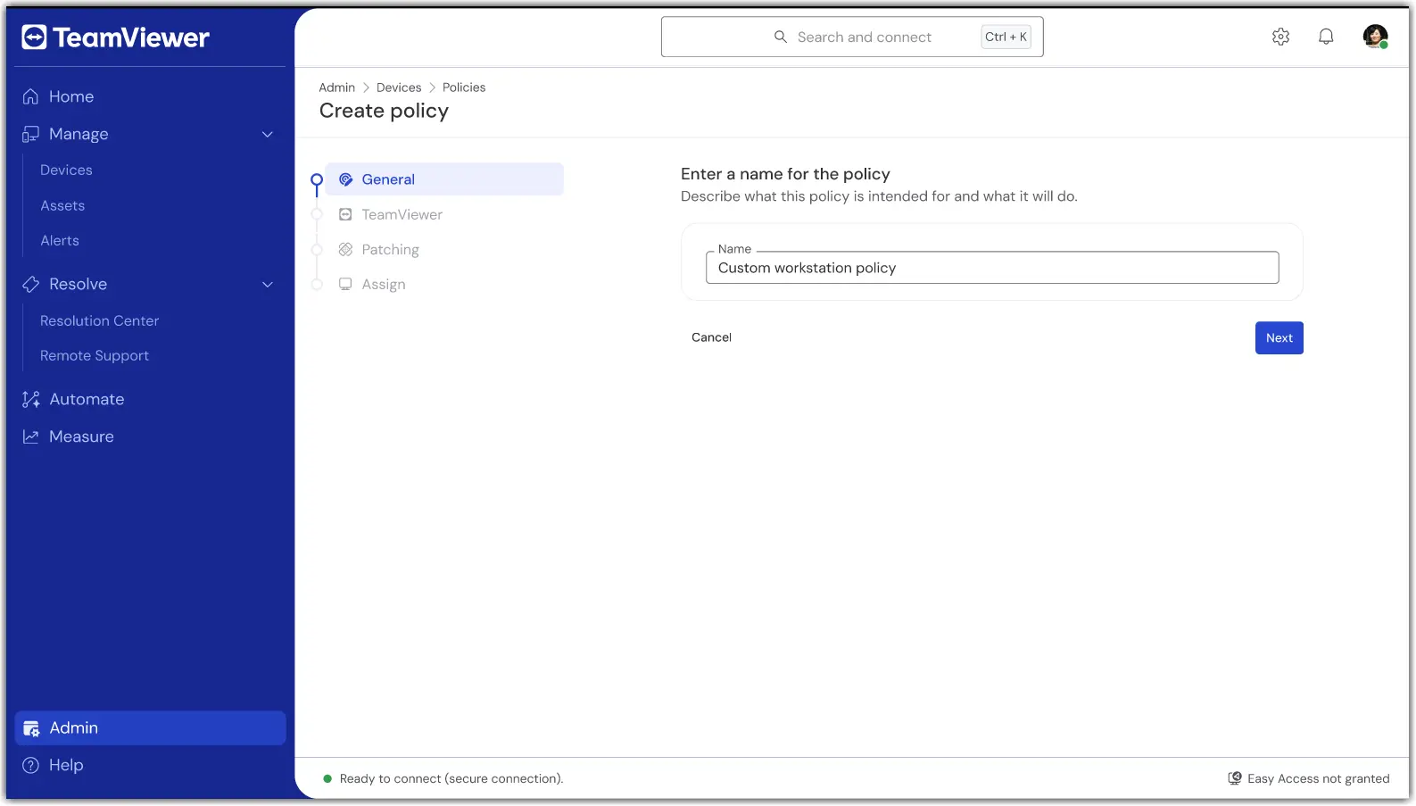This screenshot has width=1416, height=806.
Task: Click the Next button
Action: [x=1279, y=337]
